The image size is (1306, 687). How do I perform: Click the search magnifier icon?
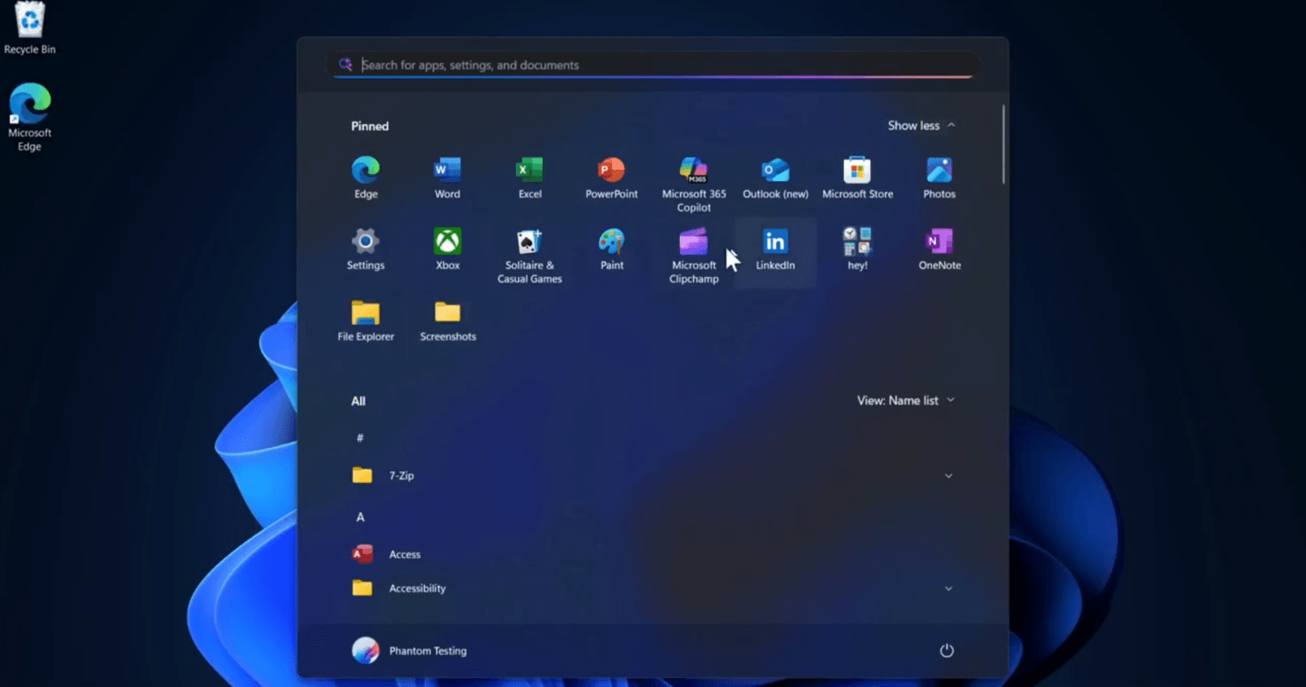click(x=345, y=64)
